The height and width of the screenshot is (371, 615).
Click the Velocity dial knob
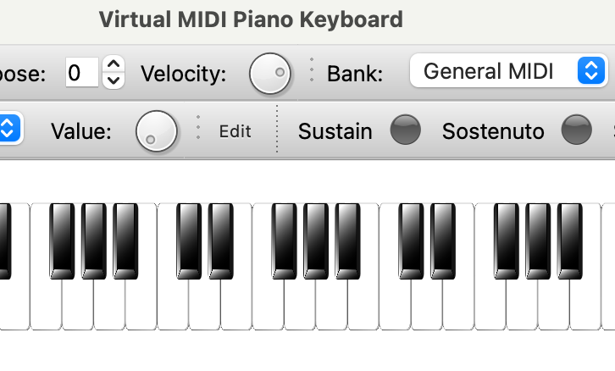coord(270,73)
